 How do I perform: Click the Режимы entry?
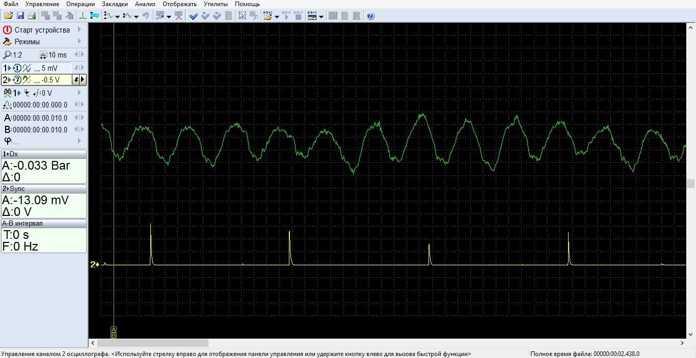pos(27,42)
